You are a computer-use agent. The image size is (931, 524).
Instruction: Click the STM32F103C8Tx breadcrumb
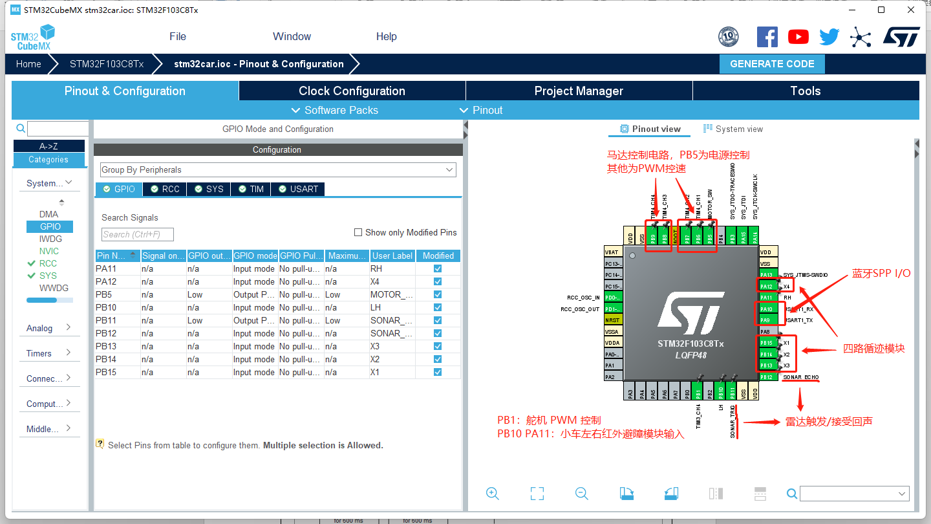107,64
